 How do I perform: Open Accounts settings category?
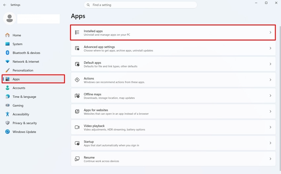33,88
